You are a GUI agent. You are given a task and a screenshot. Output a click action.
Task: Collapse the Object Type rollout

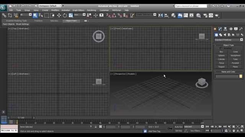pyautogui.click(x=228, y=45)
